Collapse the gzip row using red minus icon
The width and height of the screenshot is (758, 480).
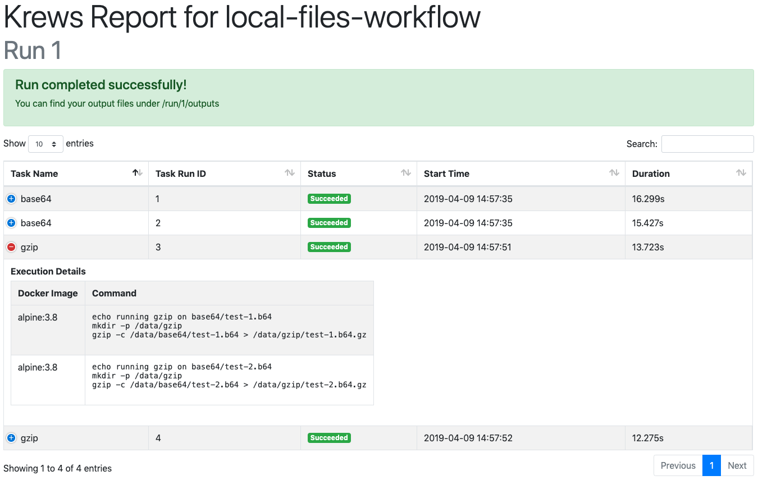click(11, 247)
